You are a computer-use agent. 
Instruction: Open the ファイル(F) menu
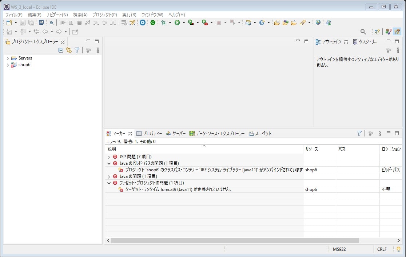coord(14,15)
